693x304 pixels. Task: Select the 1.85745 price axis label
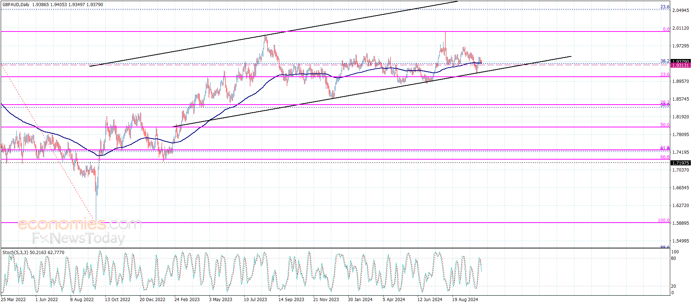680,99
